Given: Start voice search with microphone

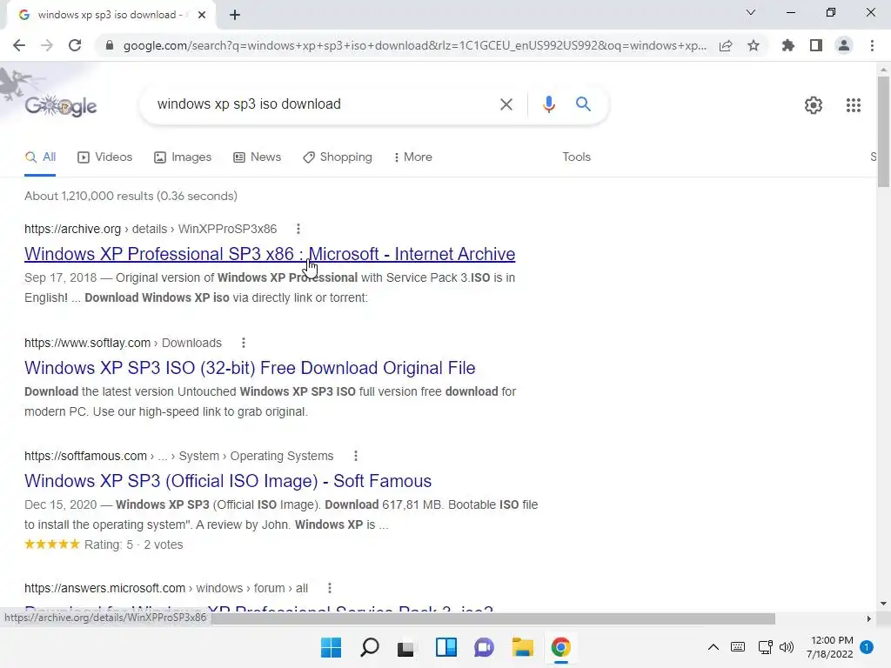Looking at the screenshot, I should point(548,104).
